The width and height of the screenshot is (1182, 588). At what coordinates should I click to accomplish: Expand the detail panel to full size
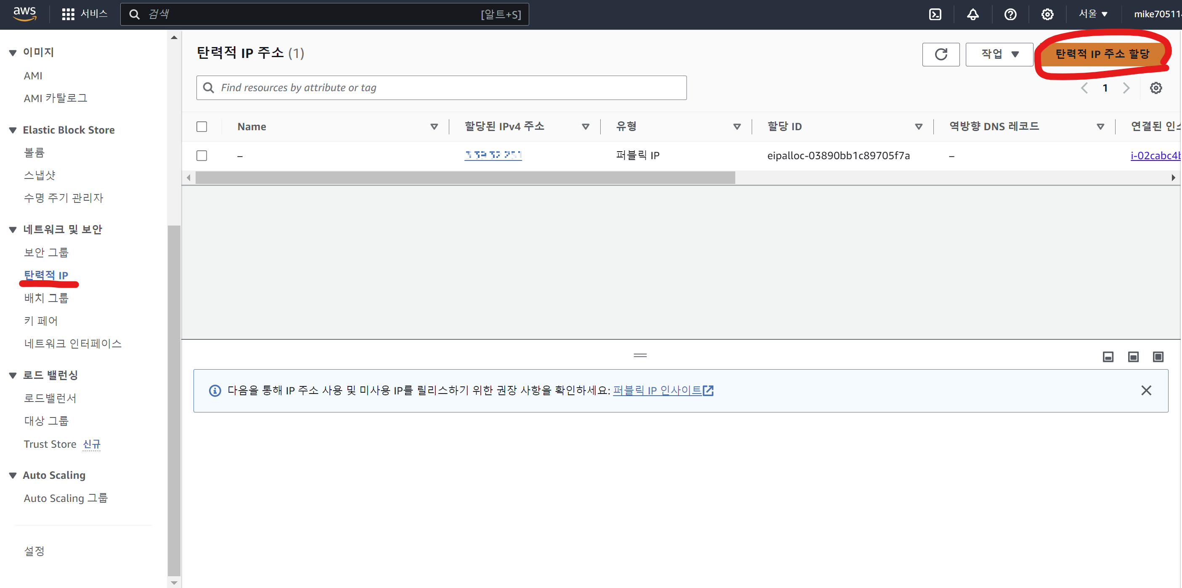point(1158,357)
